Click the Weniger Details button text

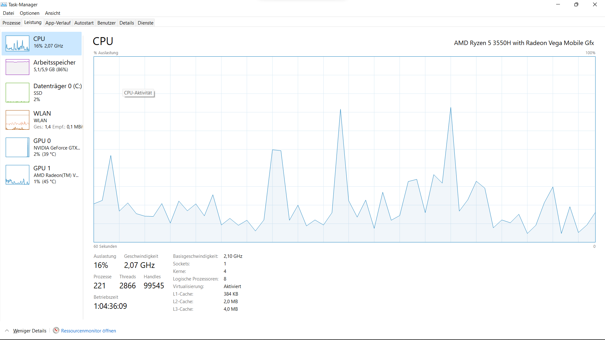pyautogui.click(x=30, y=331)
